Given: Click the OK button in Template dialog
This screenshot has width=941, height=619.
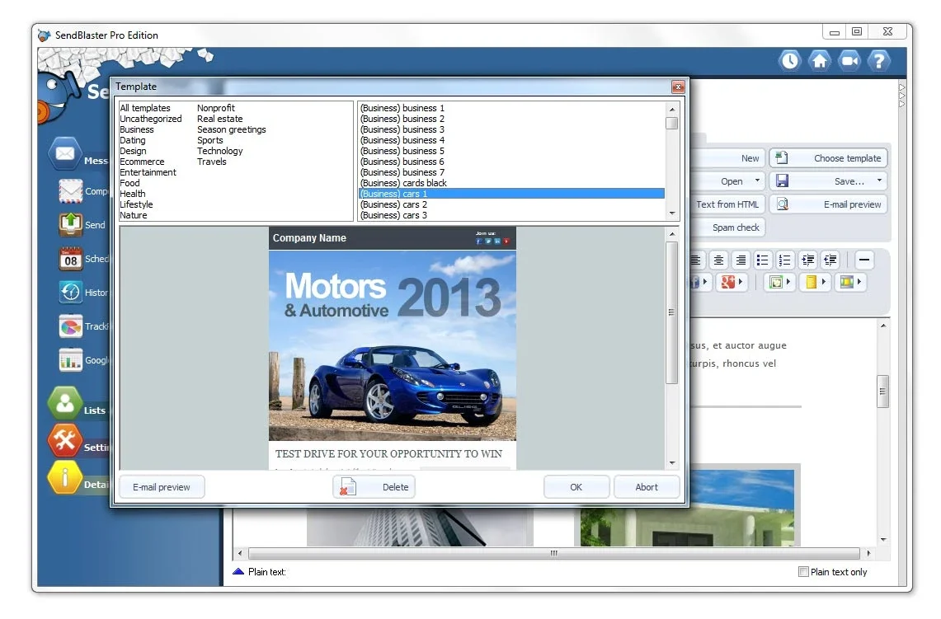Looking at the screenshot, I should 576,487.
